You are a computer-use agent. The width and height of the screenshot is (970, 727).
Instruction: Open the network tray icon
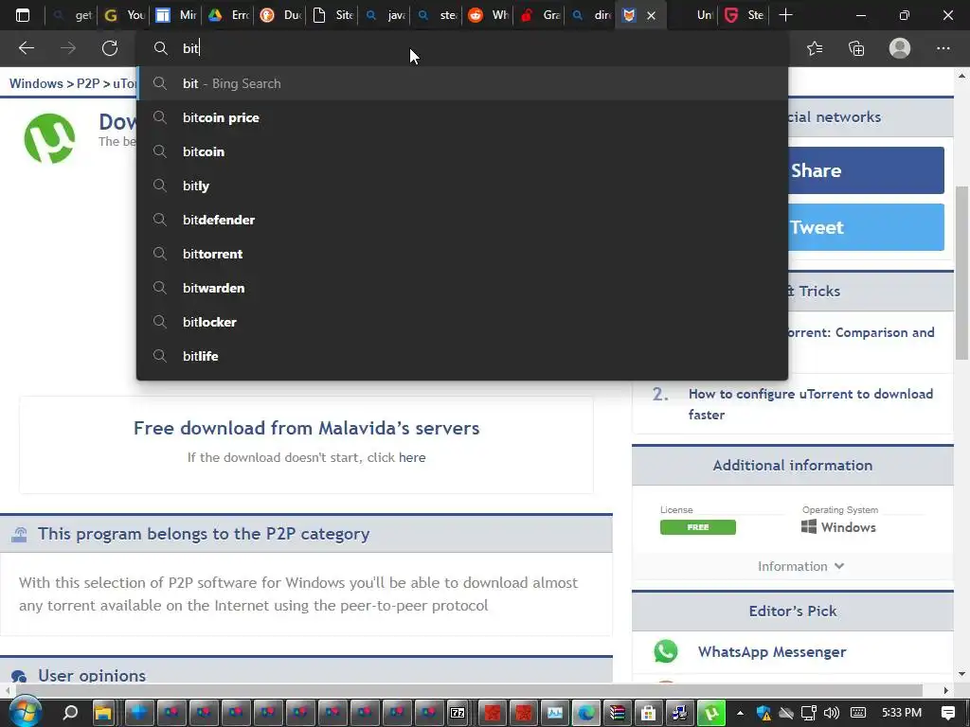(809, 713)
